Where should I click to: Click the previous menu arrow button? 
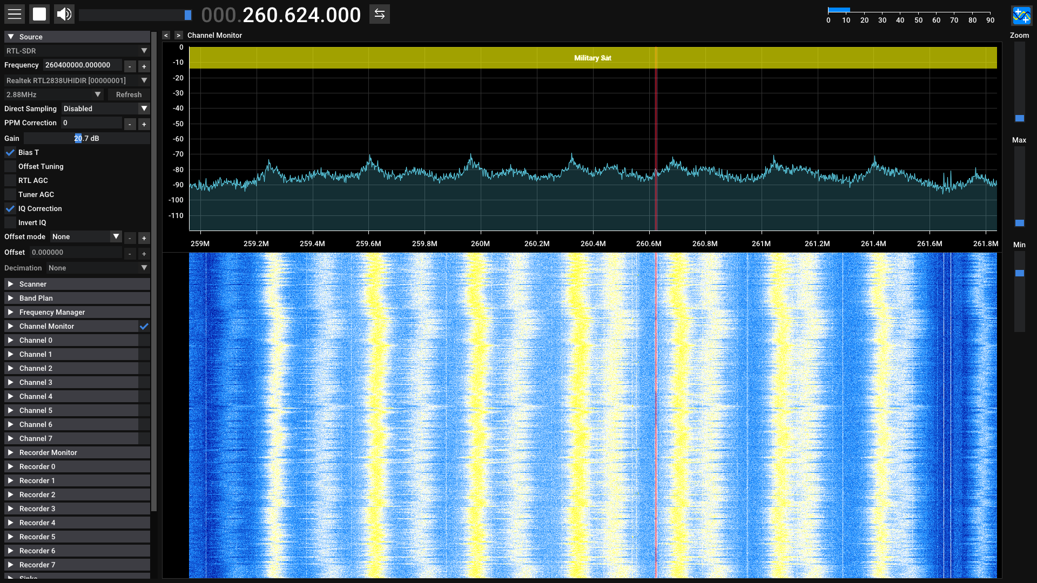[166, 35]
